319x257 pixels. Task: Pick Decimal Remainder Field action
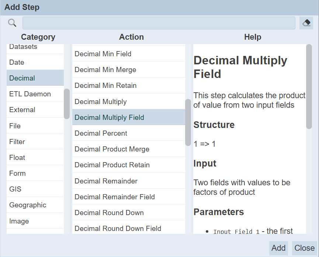pos(129,197)
